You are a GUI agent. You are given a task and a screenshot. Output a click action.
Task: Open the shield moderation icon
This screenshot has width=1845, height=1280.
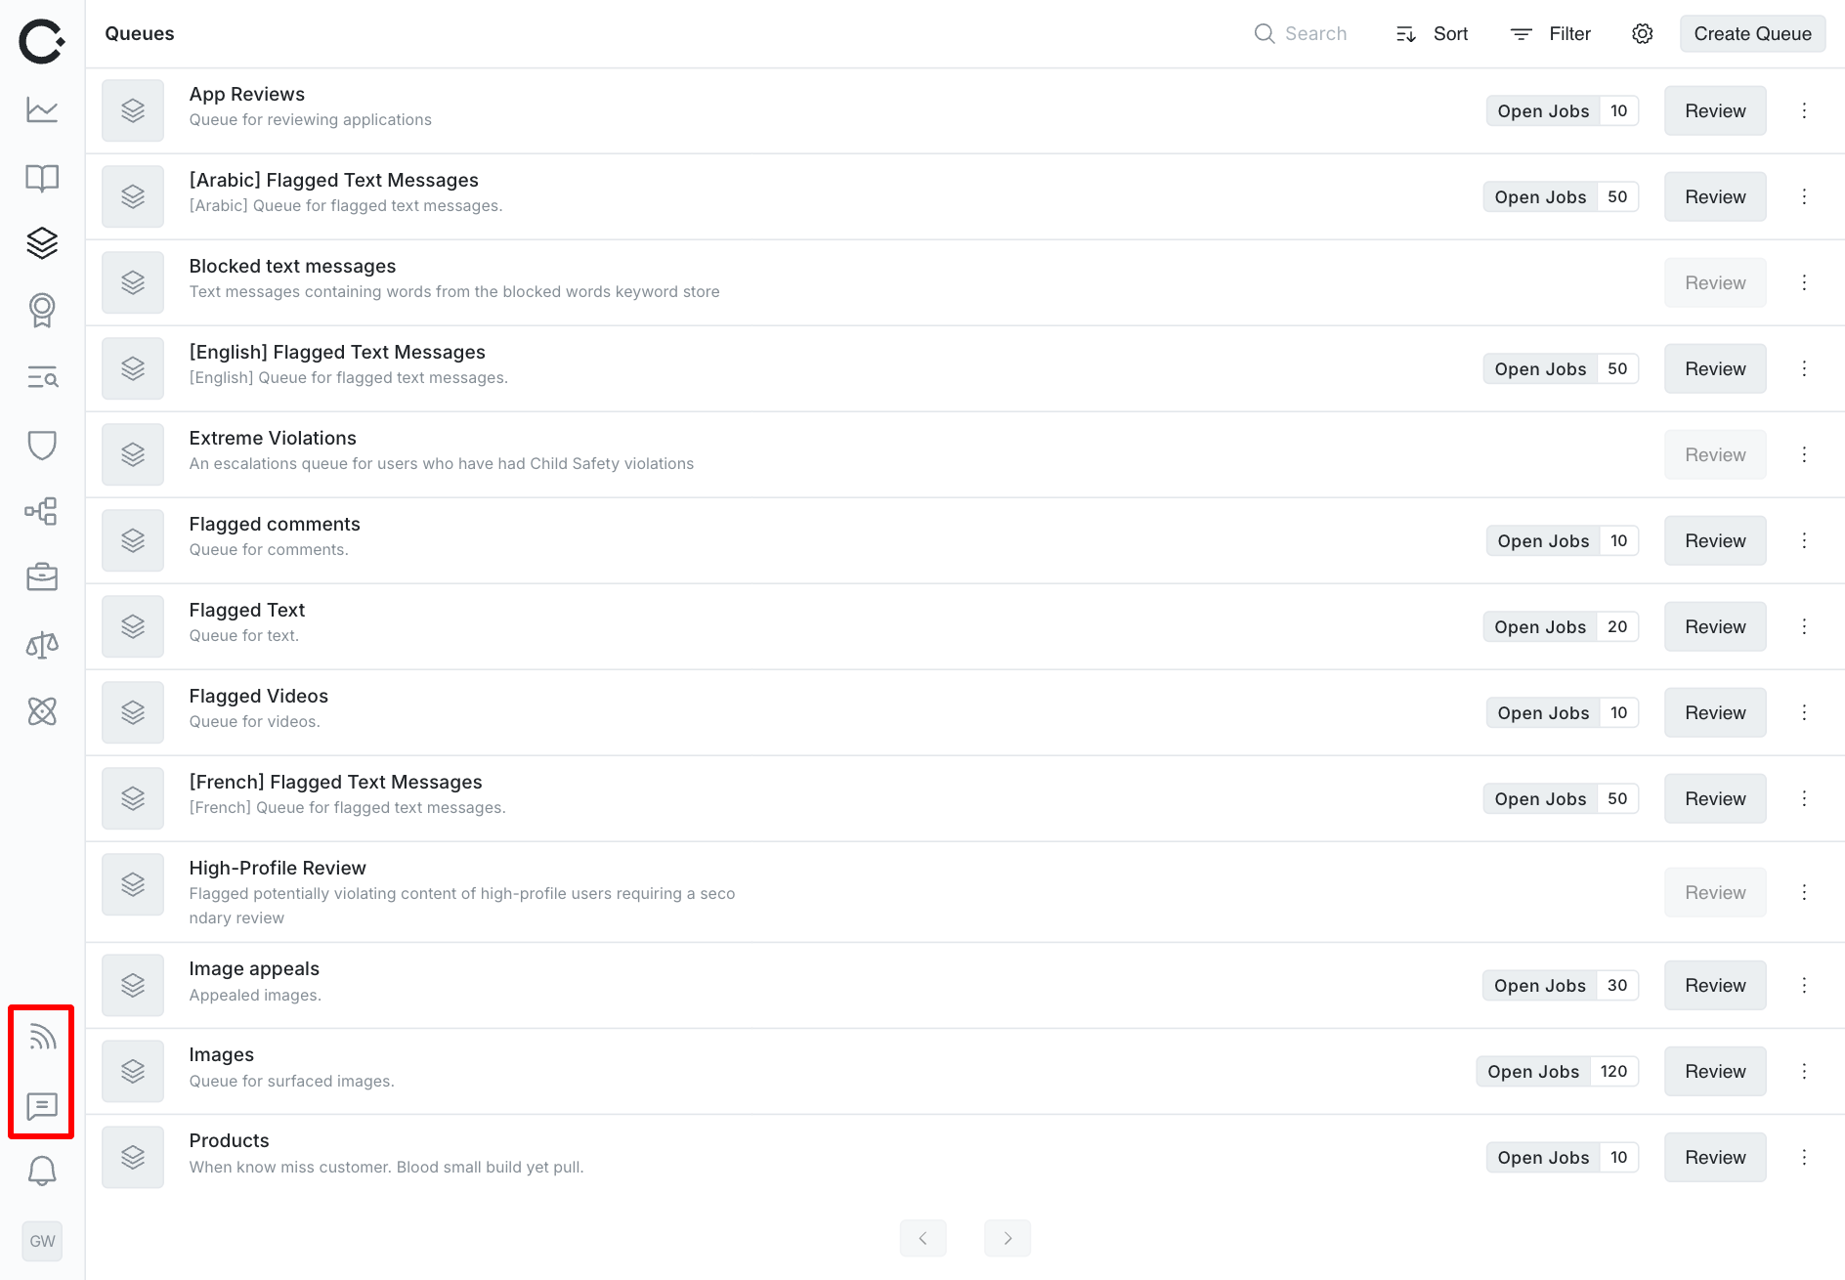[42, 446]
